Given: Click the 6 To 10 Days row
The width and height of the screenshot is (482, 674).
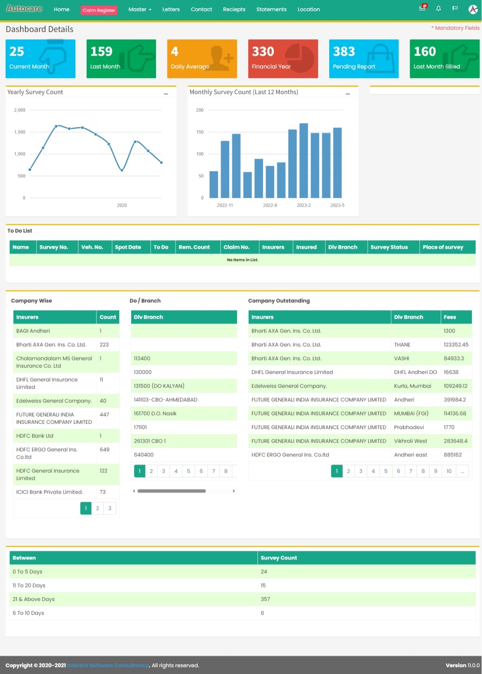Looking at the screenshot, I should [x=243, y=613].
